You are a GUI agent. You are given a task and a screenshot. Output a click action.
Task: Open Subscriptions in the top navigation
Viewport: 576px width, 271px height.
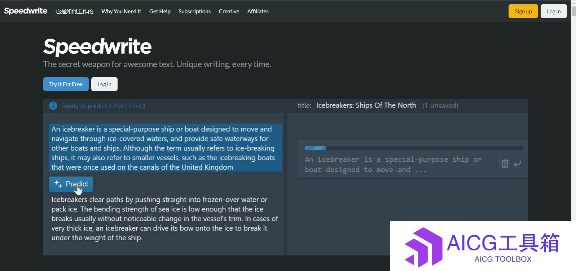194,11
